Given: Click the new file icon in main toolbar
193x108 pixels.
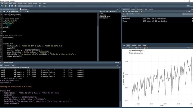Looking at the screenshot, I should pyautogui.click(x=2, y=6).
